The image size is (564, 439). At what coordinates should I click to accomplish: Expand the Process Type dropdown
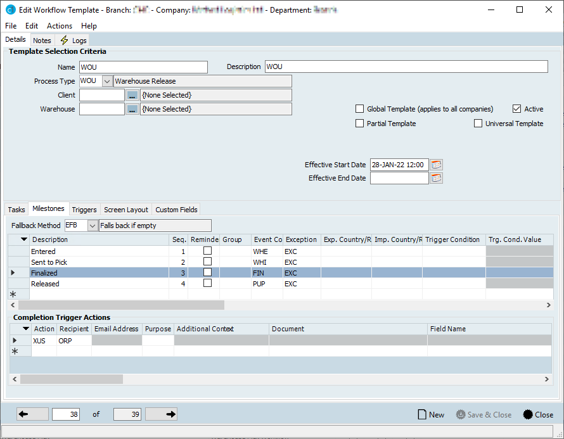106,81
